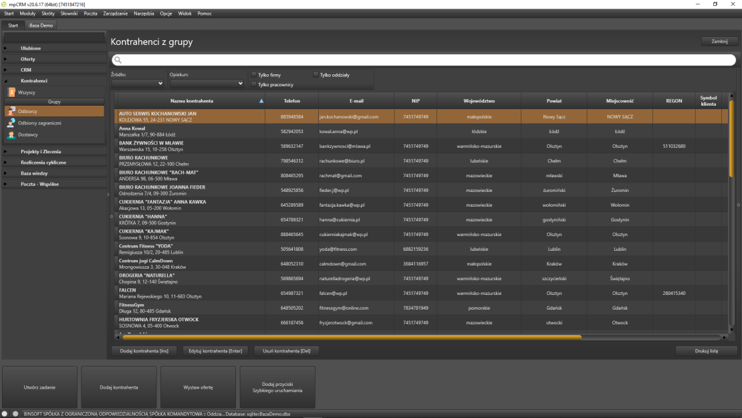Image resolution: width=742 pixels, height=418 pixels.
Task: Open the Start menu in menu bar
Action: click(9, 14)
